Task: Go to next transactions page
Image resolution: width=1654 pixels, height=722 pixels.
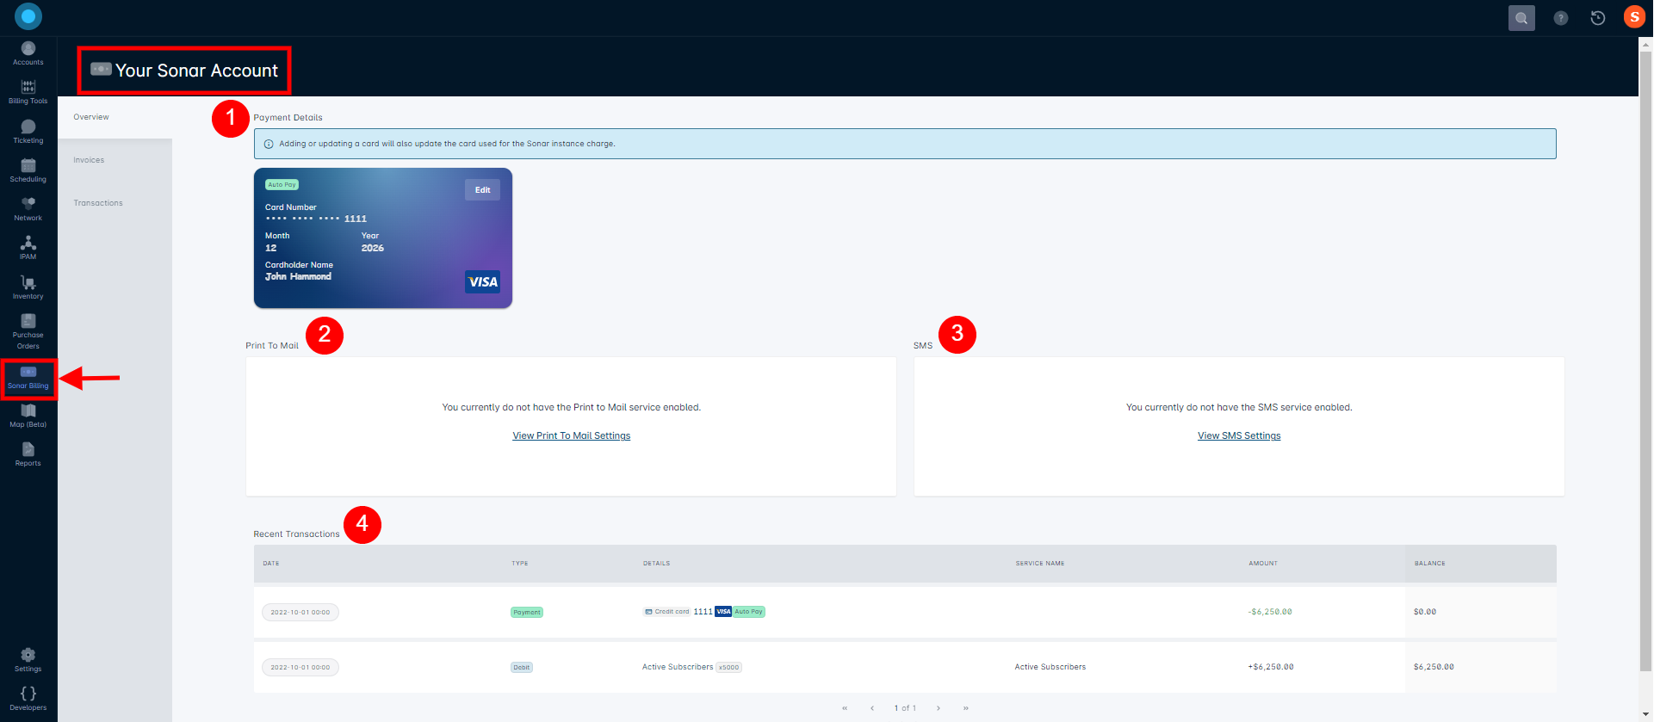Action: (x=939, y=708)
